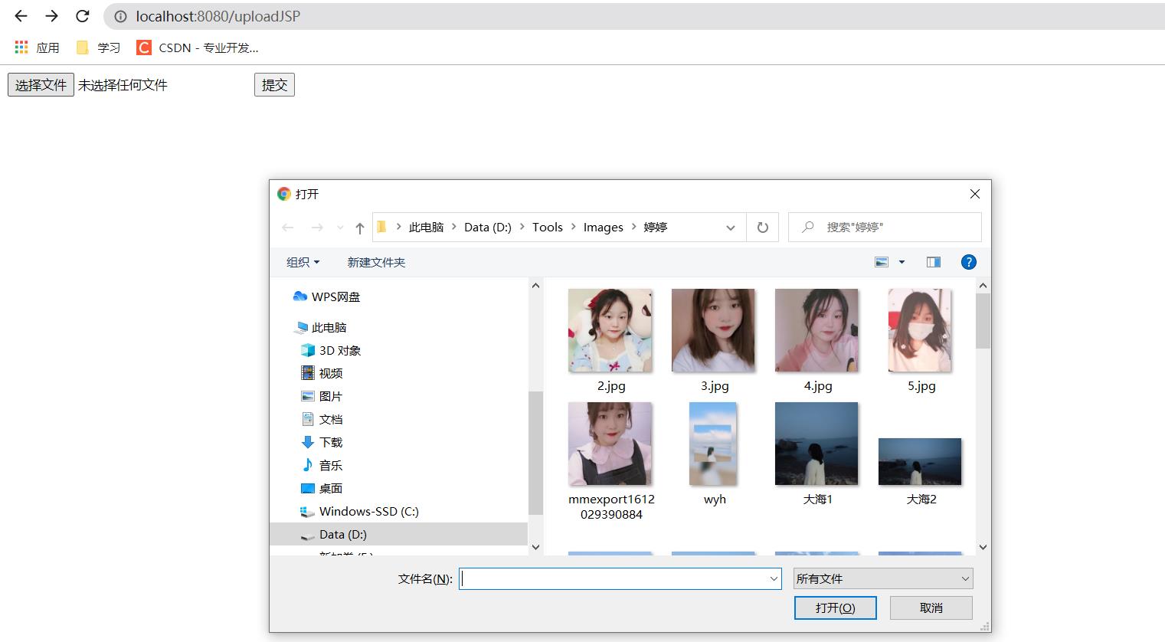
Task: Refresh the 婷婷 folder view
Action: (762, 228)
